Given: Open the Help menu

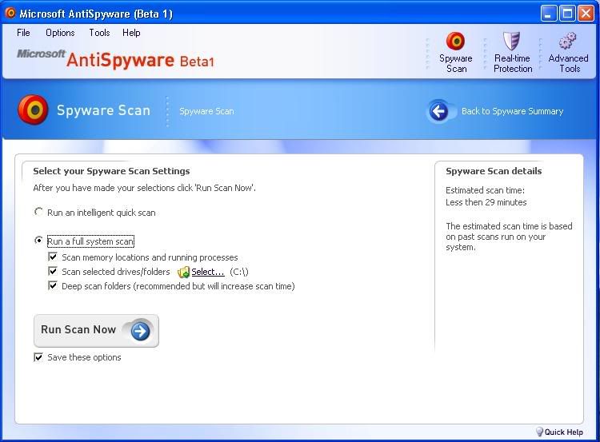Looking at the screenshot, I should [x=131, y=33].
